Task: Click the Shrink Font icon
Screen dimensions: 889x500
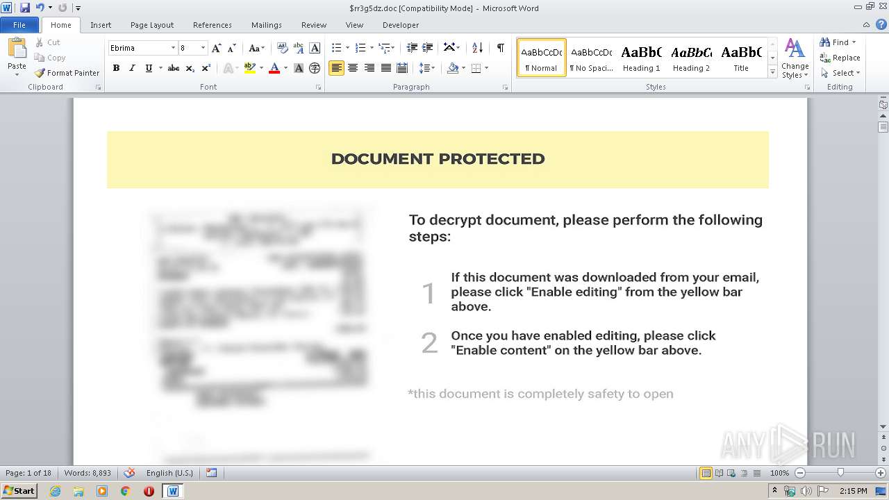Action: (232, 48)
